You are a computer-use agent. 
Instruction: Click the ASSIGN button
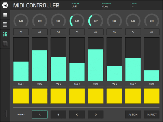133,115
